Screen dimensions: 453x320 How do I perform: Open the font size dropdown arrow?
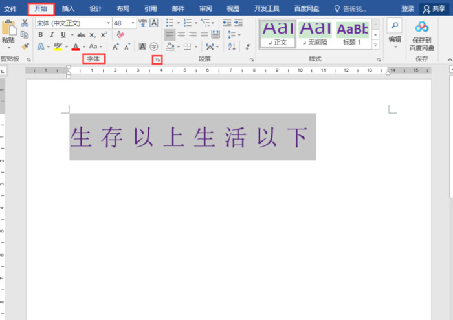(133, 23)
